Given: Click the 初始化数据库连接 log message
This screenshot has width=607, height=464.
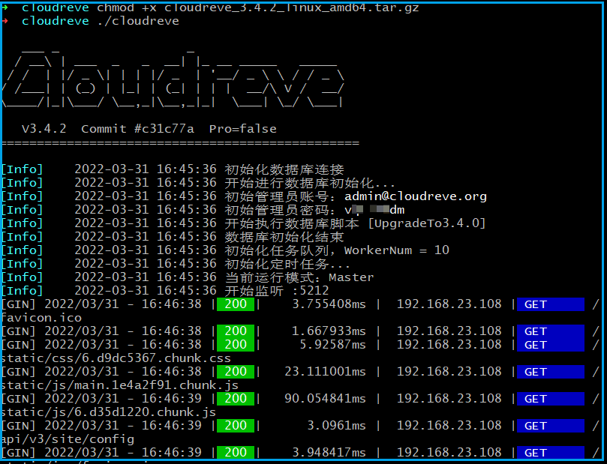Looking at the screenshot, I should tap(284, 169).
